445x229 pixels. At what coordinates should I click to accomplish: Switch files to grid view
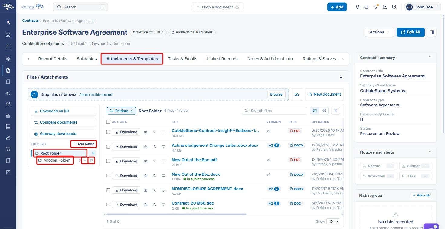pos(324,111)
